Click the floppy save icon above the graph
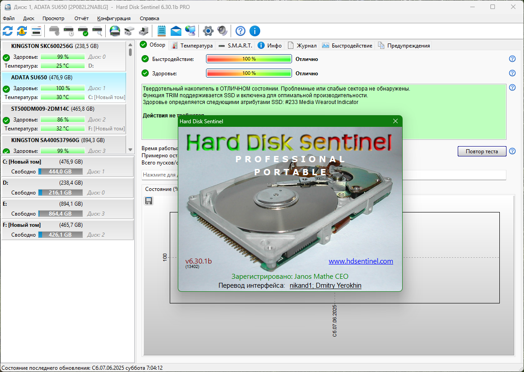This screenshot has height=372, width=524. click(149, 201)
